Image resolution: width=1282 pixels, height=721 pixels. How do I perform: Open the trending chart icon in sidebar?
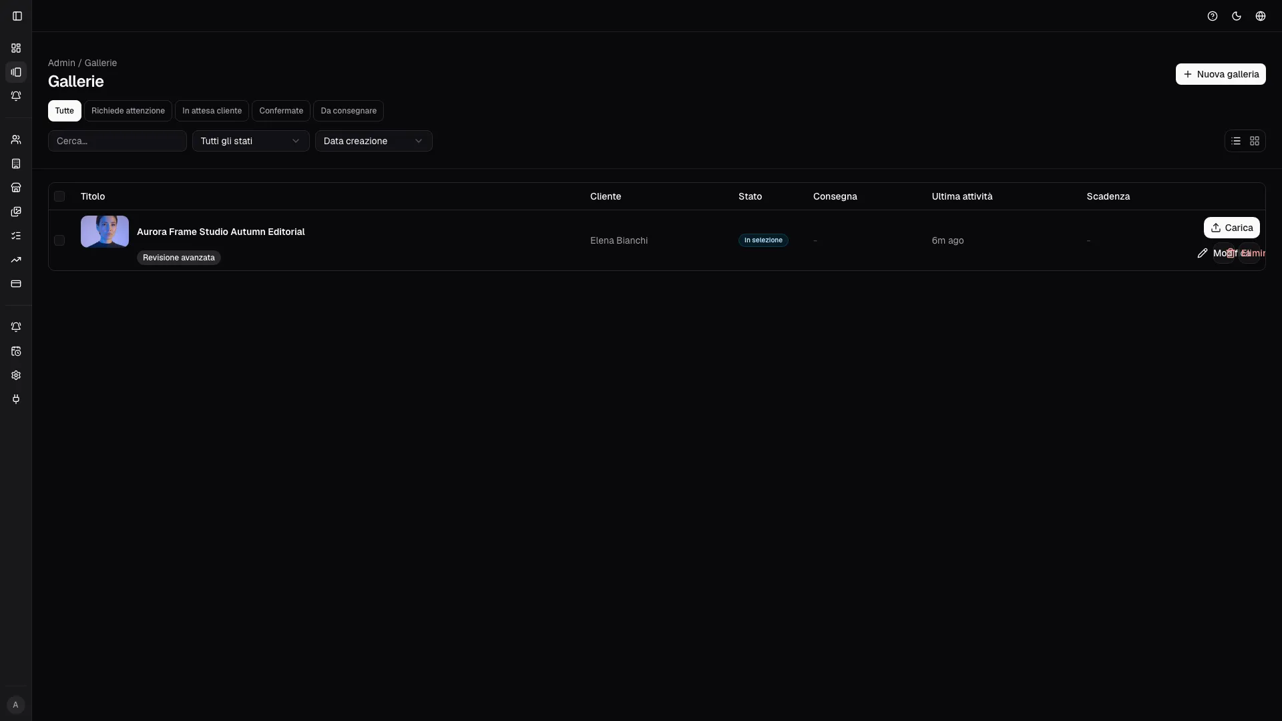tap(16, 260)
